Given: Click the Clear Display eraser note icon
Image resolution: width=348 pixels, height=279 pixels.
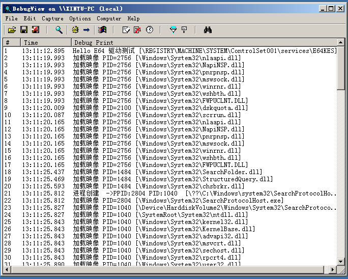Looking at the screenshot, I should tap(126, 30).
